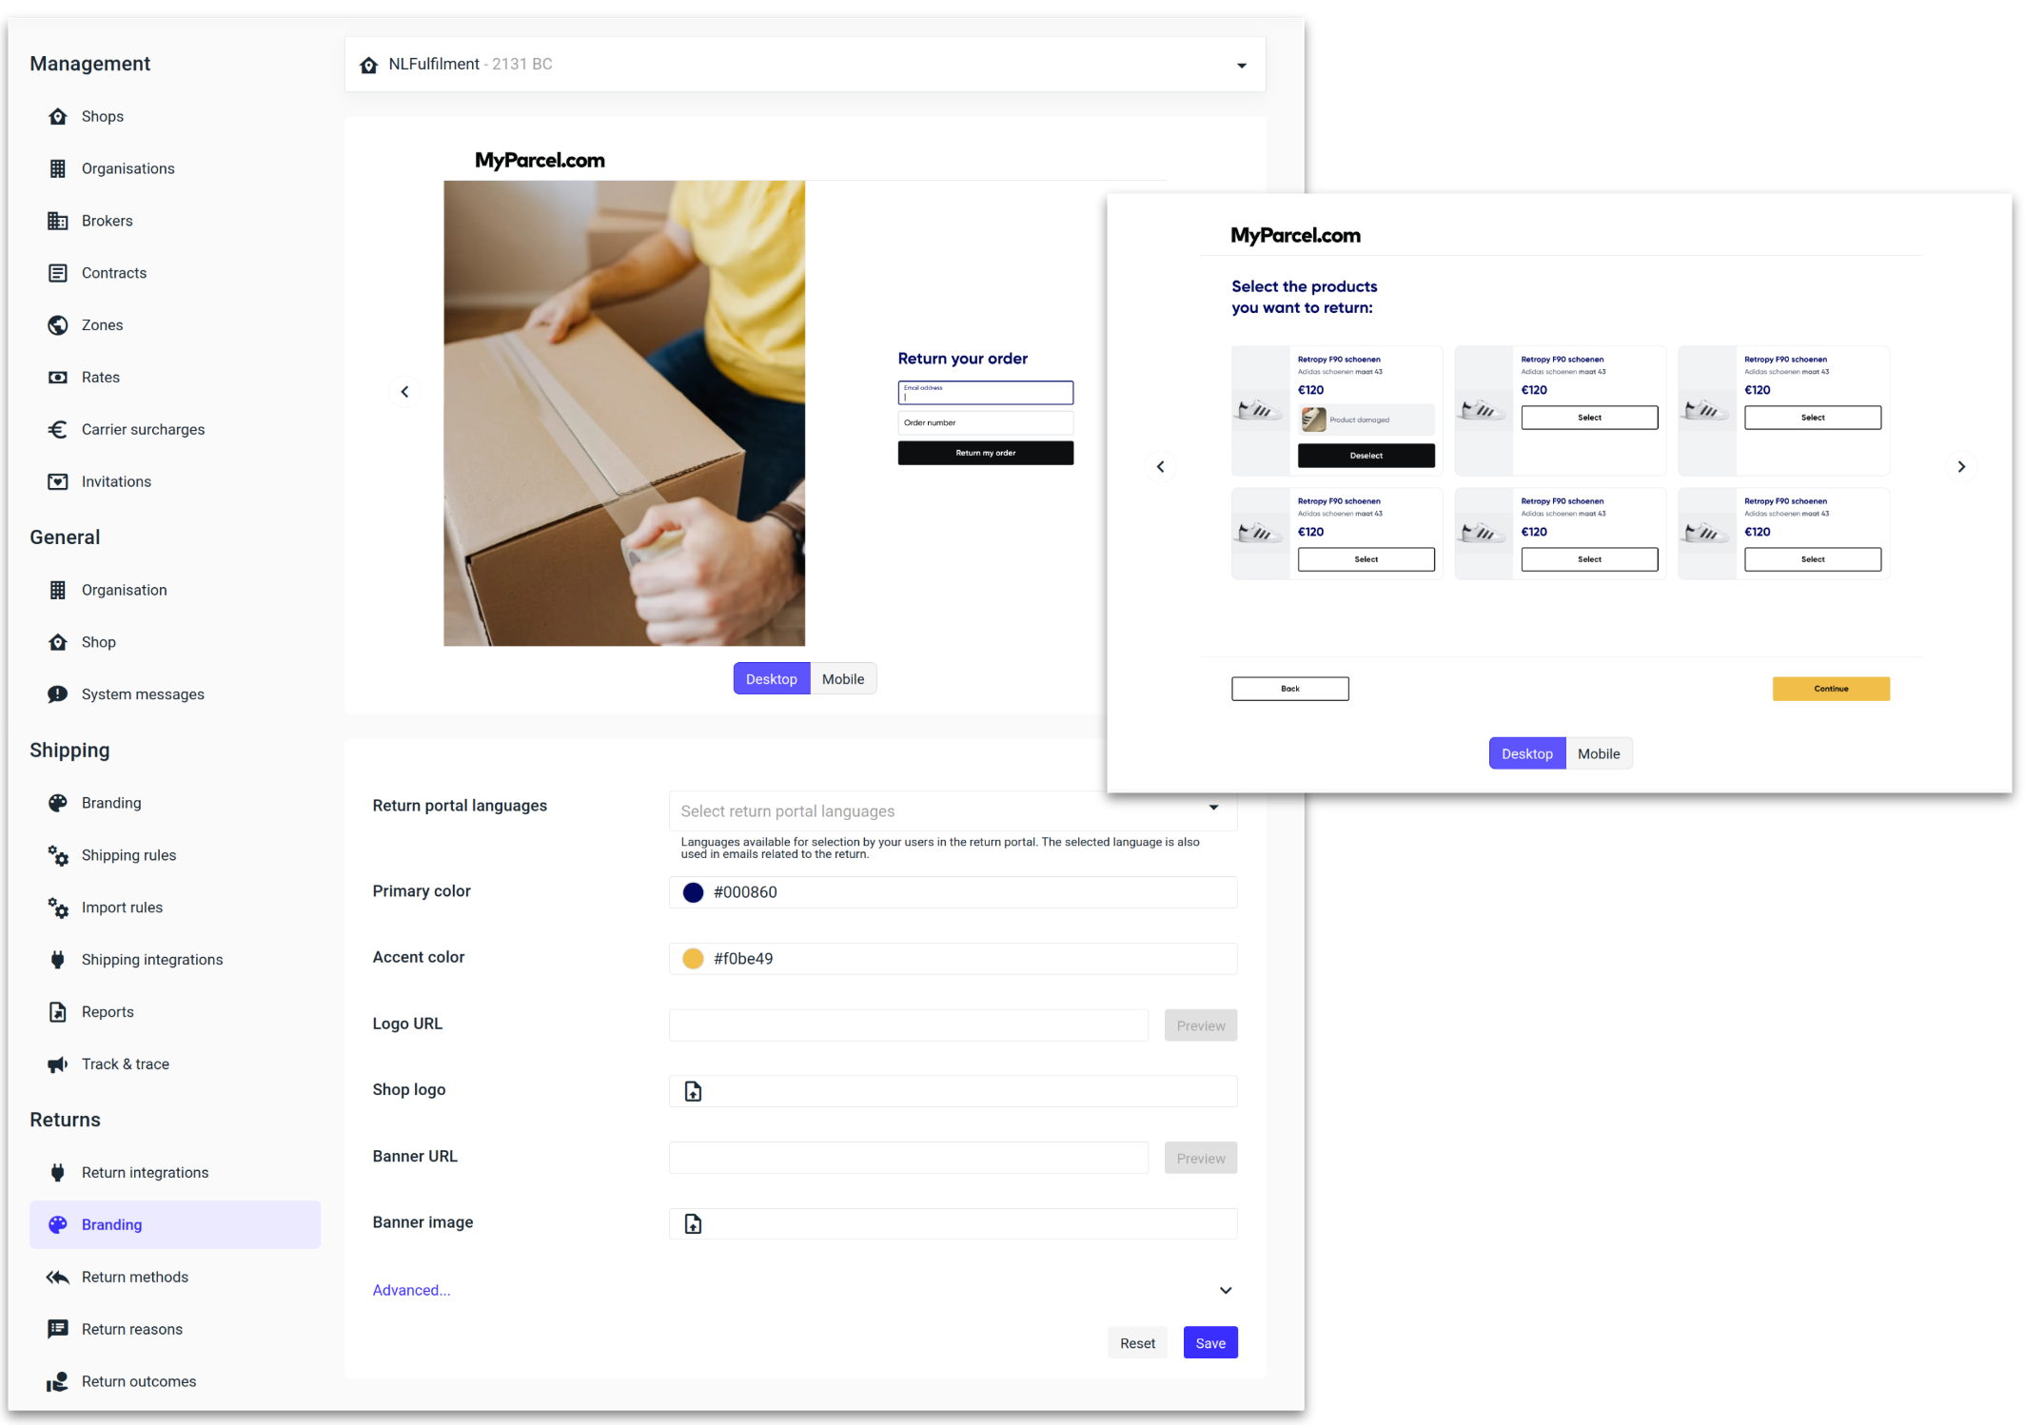Viewport: 2025px width, 1425px height.
Task: Click the Shipping rules gears icon
Action: [x=58, y=855]
